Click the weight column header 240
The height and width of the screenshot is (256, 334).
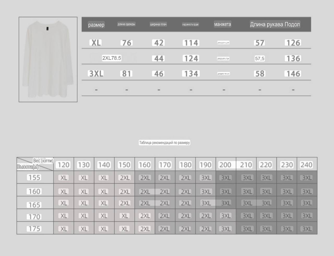tap(306, 165)
